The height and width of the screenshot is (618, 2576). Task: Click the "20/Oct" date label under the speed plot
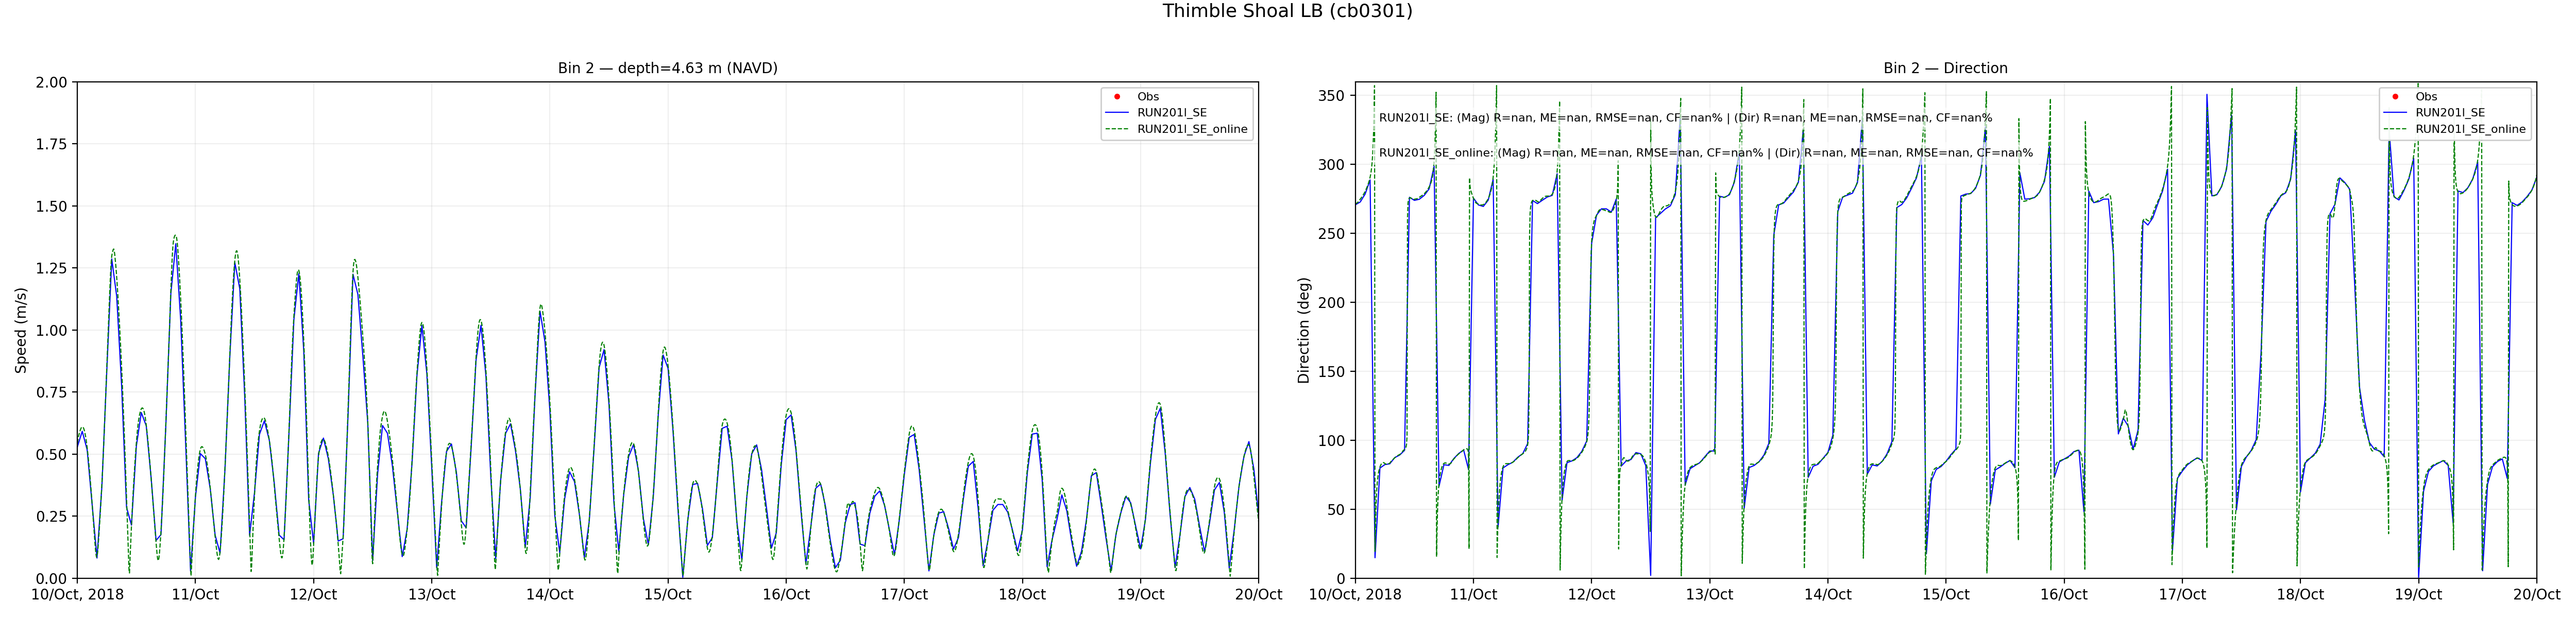tap(1258, 595)
